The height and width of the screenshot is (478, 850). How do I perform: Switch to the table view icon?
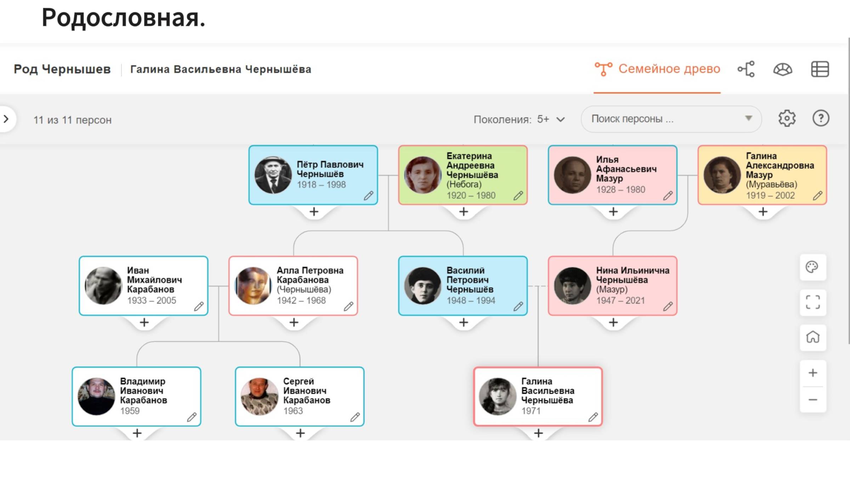tap(820, 69)
